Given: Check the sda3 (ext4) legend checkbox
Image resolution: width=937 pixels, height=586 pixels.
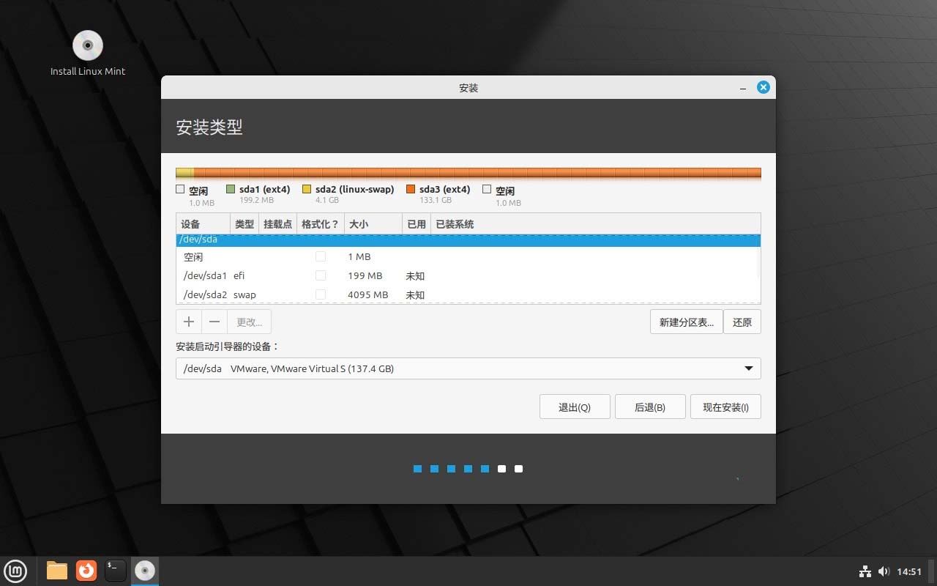Looking at the screenshot, I should [x=411, y=188].
